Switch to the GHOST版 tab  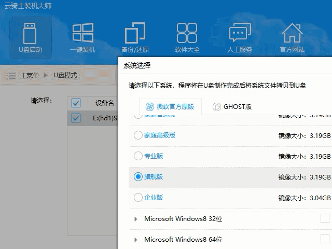(x=232, y=107)
